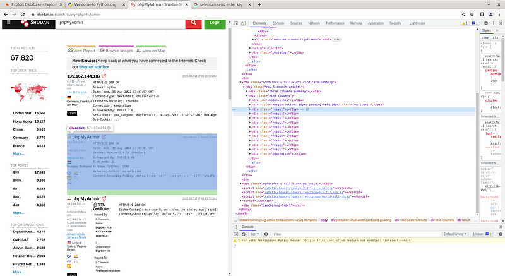Image resolution: width=505 pixels, height=276 pixels.
Task: Open external link icon next to 139.162.144.187
Action: [104, 76]
